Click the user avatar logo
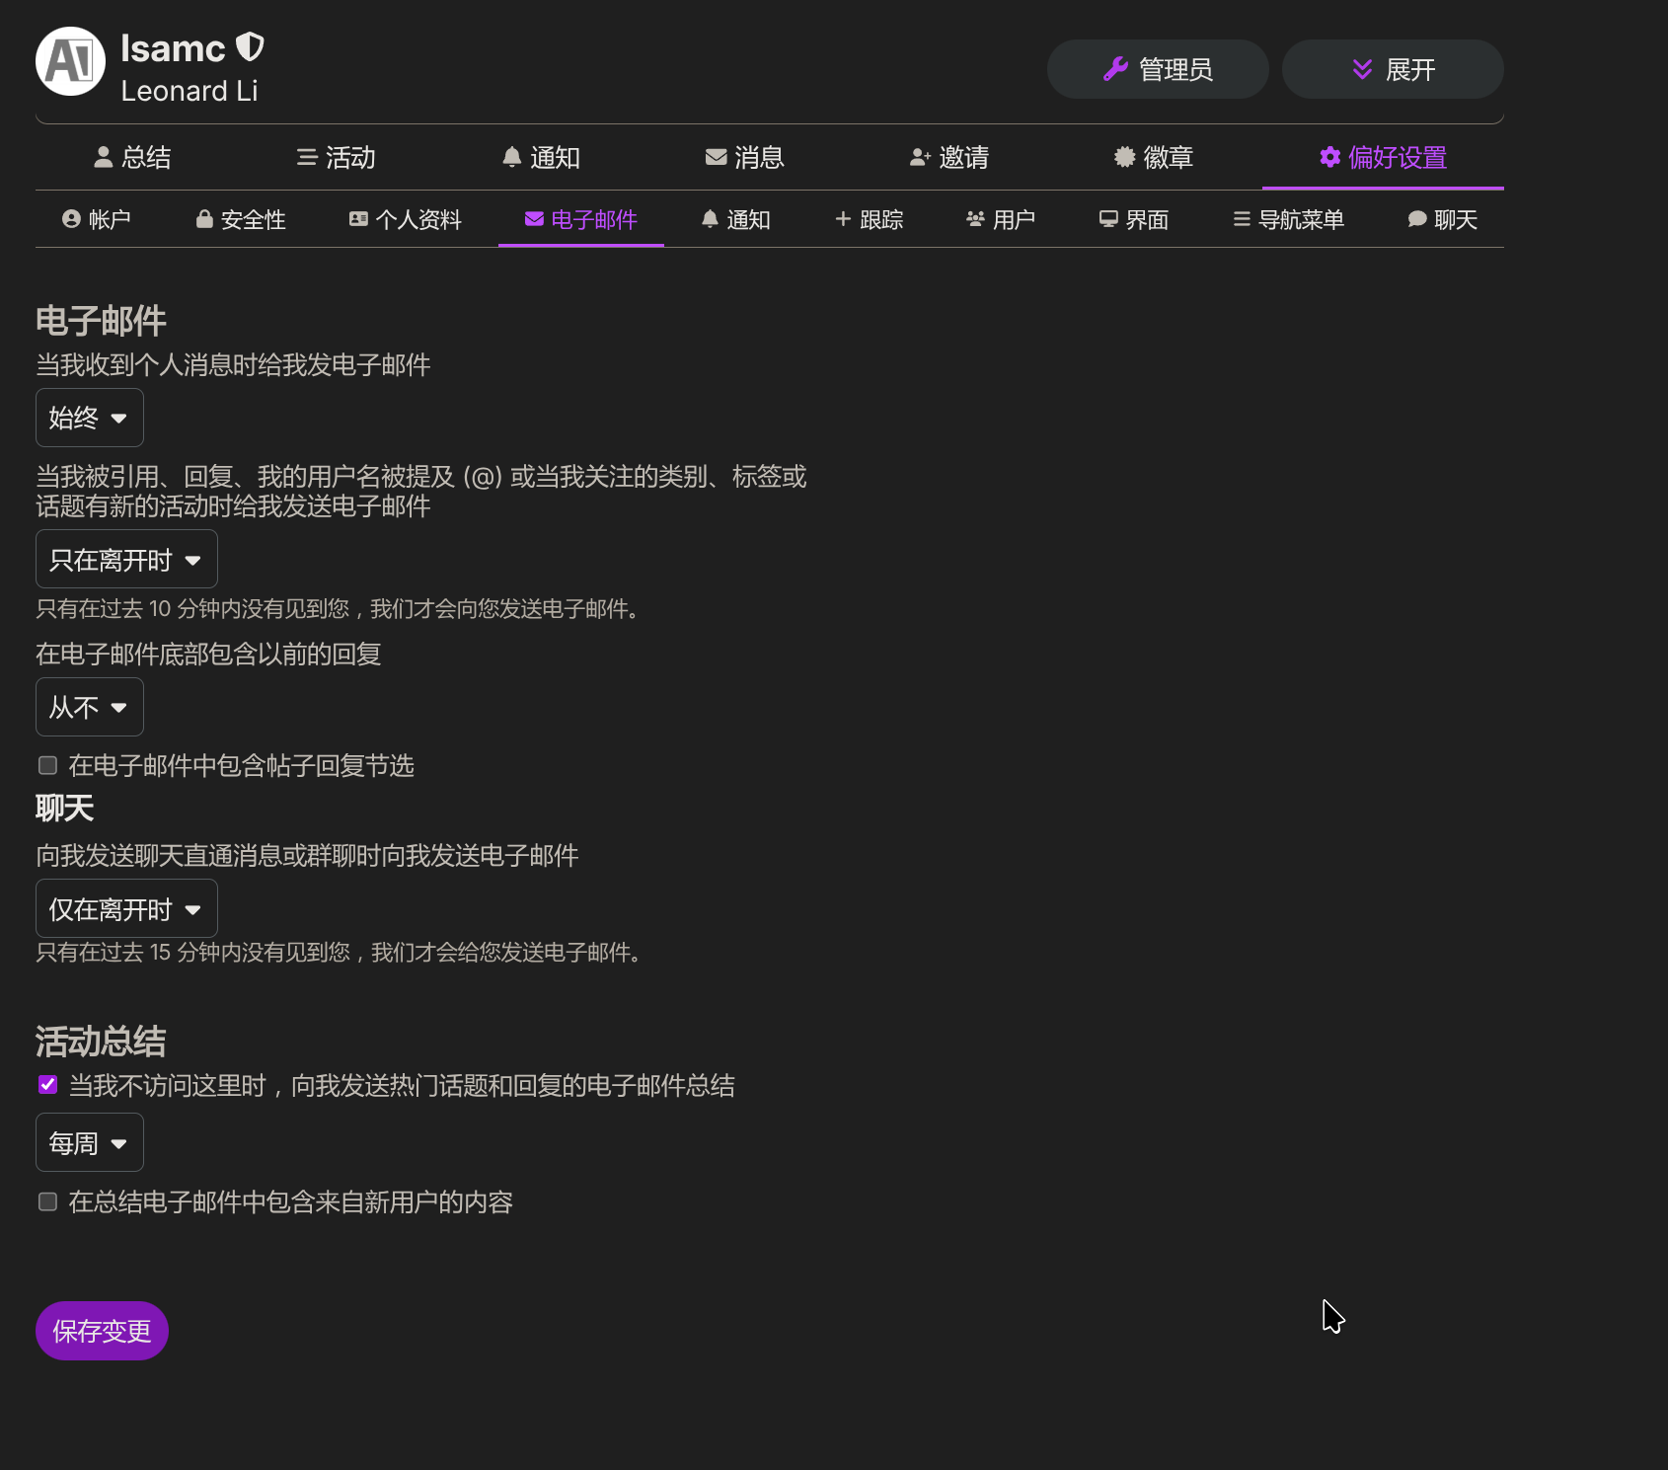 70,61
